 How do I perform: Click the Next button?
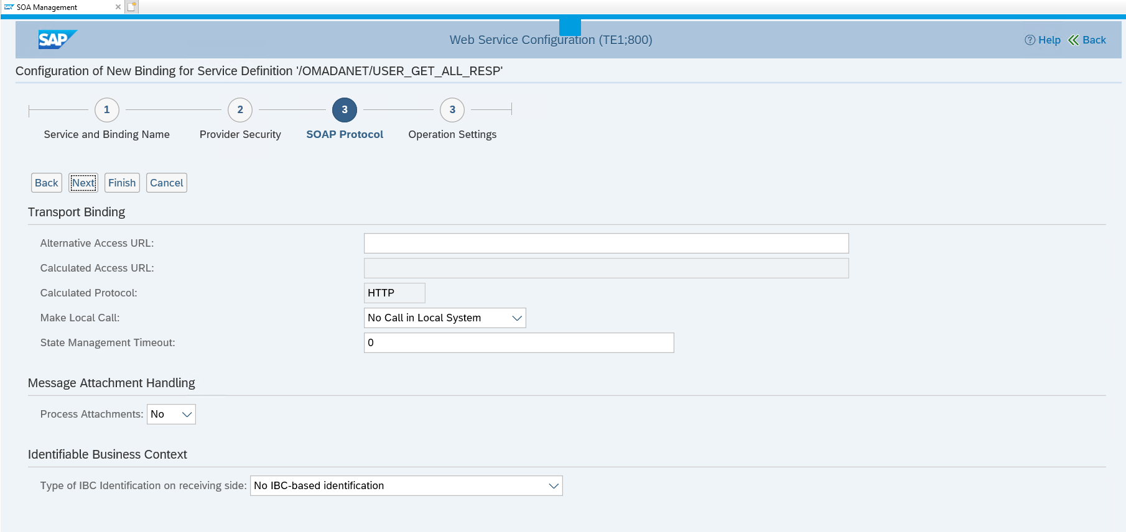[x=83, y=183]
